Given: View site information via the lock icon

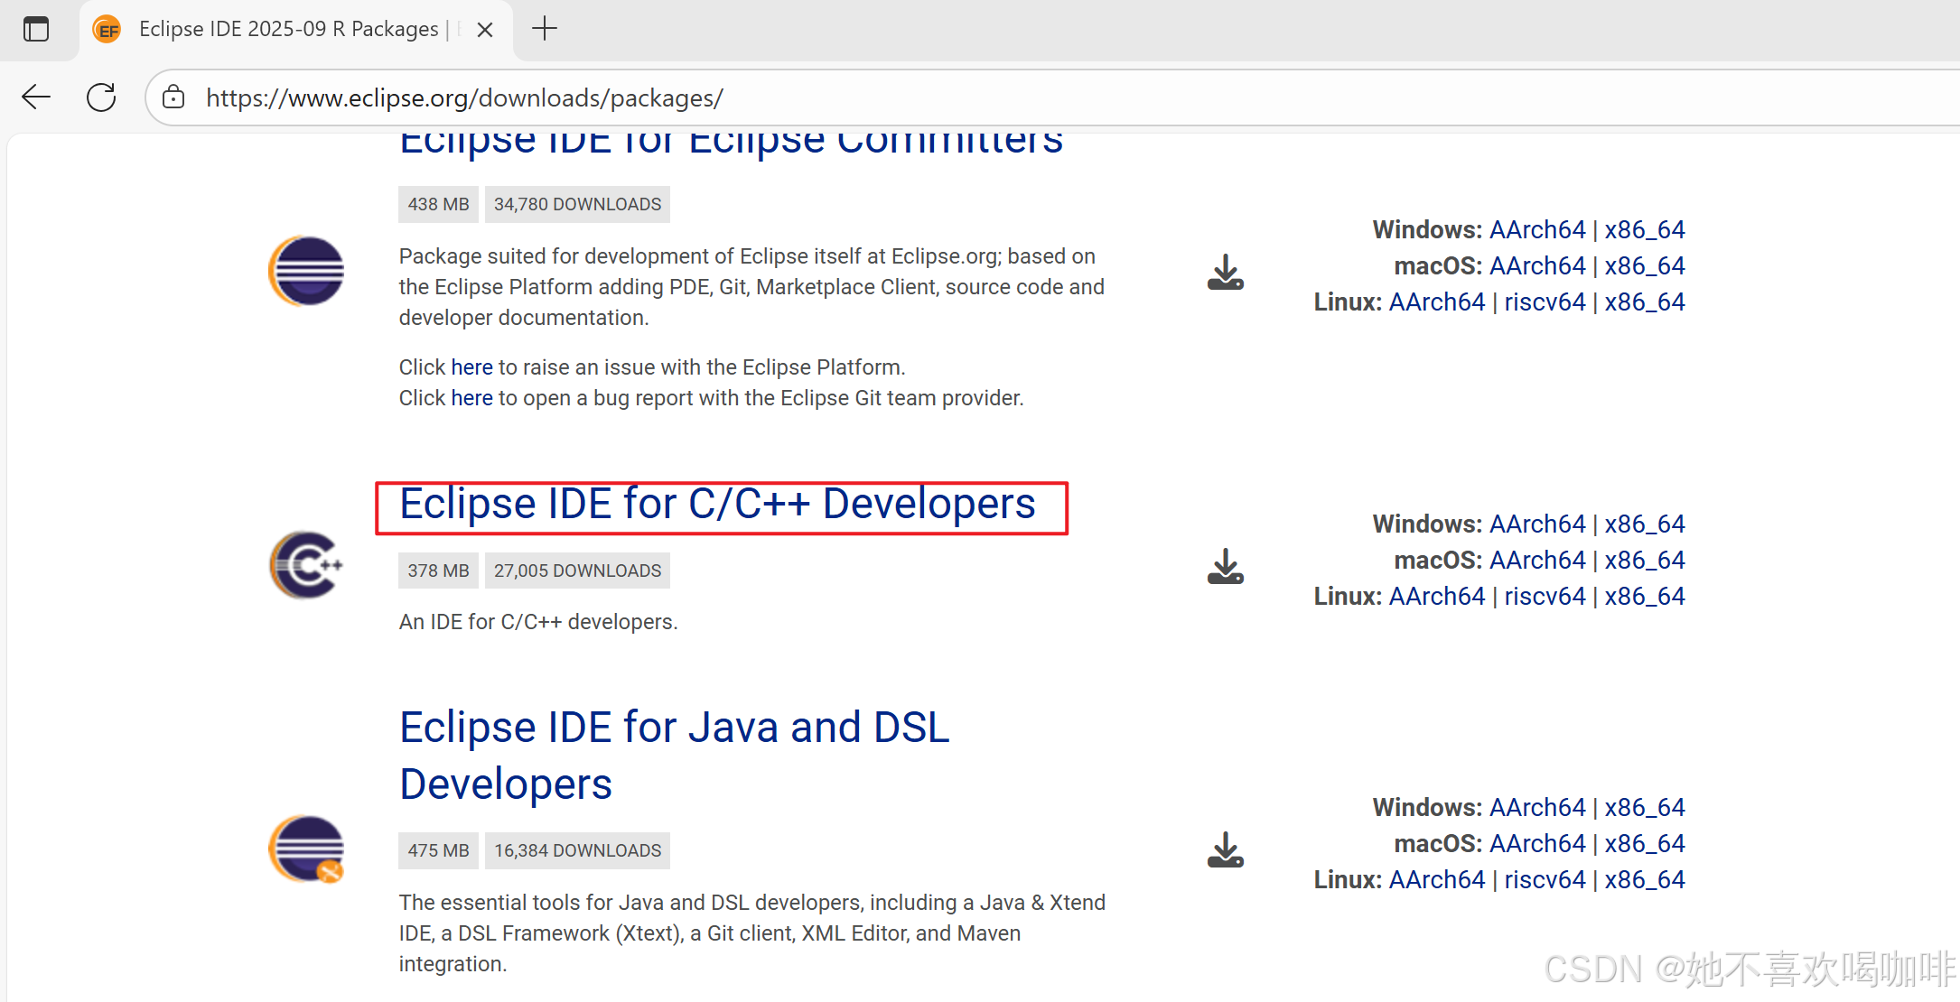Looking at the screenshot, I should click(173, 97).
